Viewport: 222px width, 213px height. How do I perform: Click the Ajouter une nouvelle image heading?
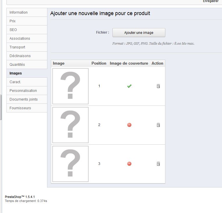(x=100, y=13)
